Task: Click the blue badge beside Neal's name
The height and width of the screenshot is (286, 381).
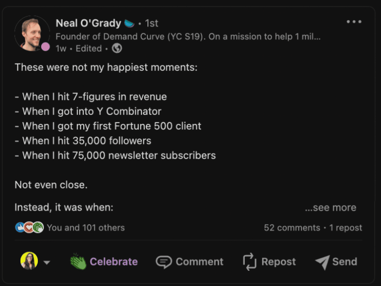Action: click(x=129, y=23)
